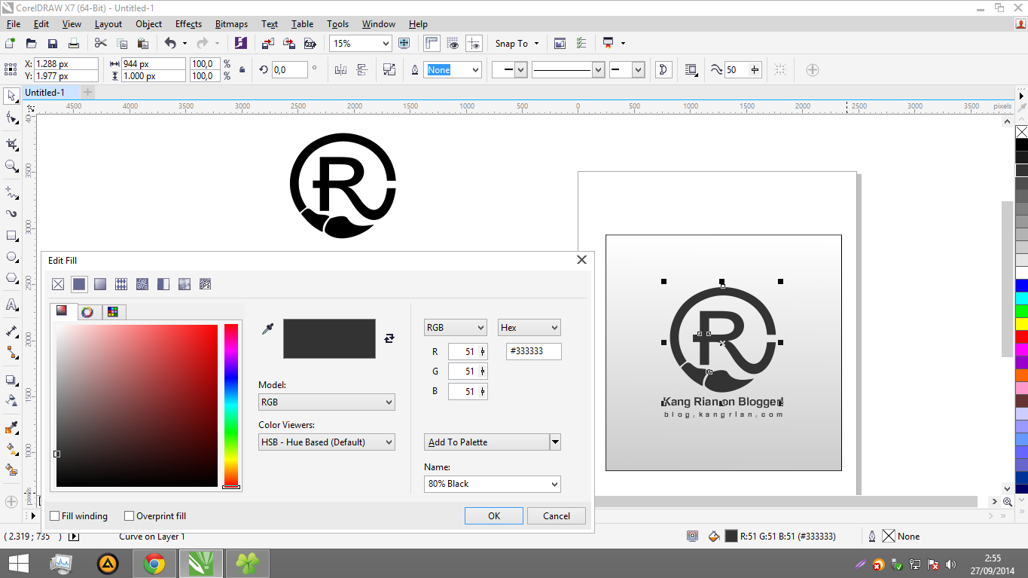Choose Fountain fill icon in Edit Fill
The height and width of the screenshot is (578, 1028).
(x=100, y=284)
